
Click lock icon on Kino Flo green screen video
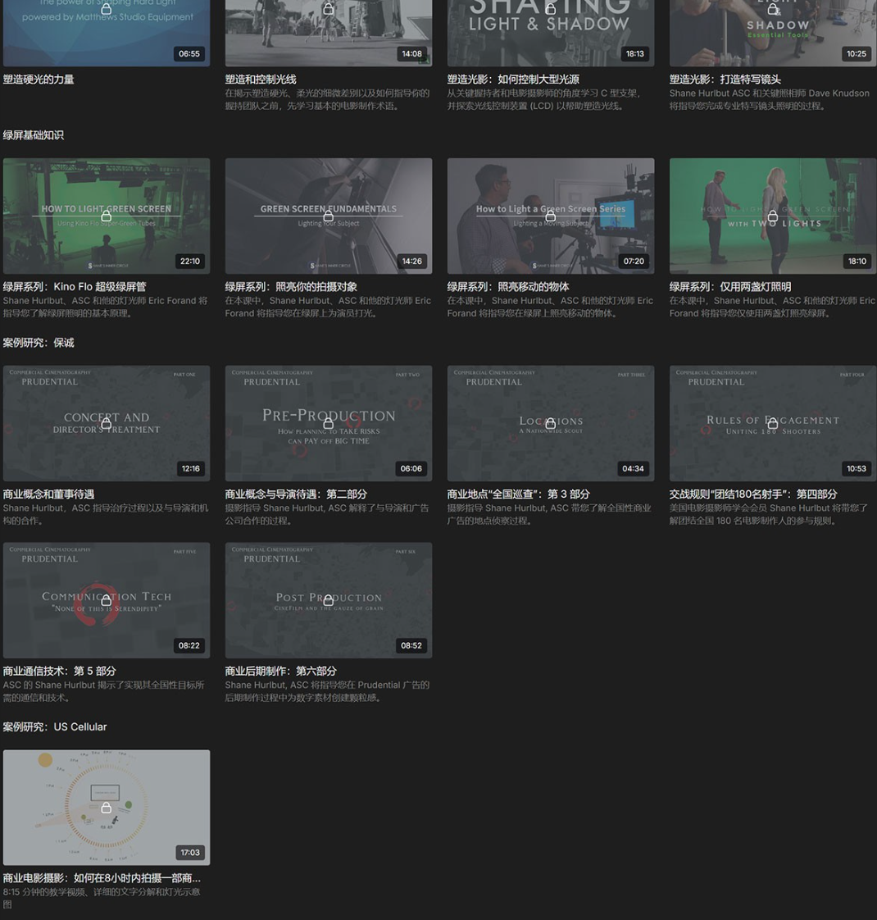point(107,216)
